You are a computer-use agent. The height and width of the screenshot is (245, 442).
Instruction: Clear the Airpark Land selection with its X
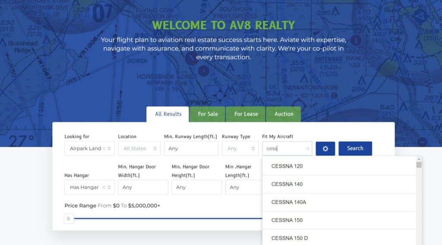click(104, 149)
